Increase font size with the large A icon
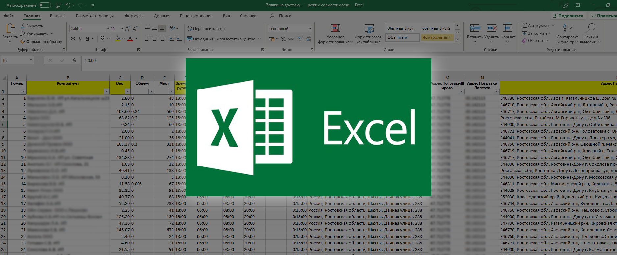The image size is (617, 255). (128, 29)
